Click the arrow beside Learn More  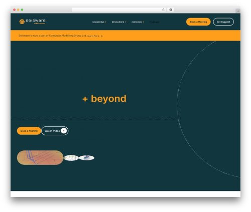101,36
